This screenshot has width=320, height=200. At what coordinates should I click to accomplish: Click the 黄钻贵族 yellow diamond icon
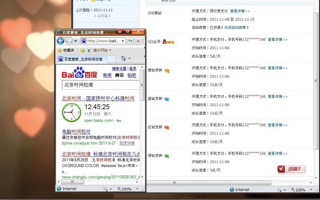pyautogui.click(x=167, y=71)
